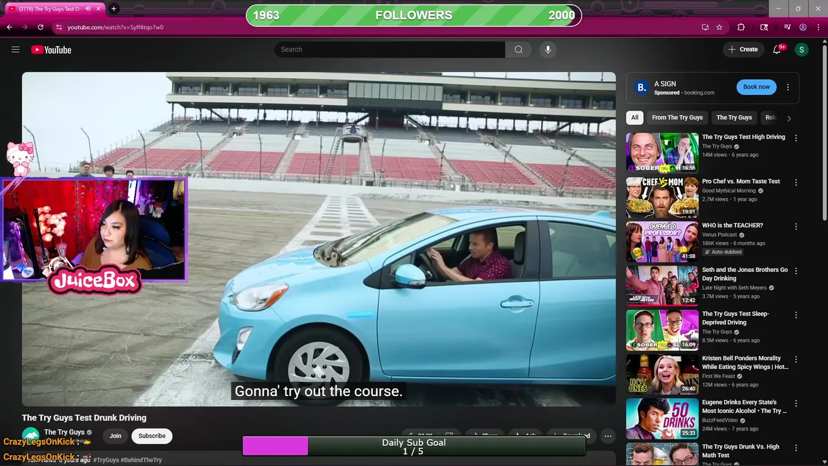Image resolution: width=828 pixels, height=466 pixels.
Task: Open Sleep-Deprived Driving video thumbnail
Action: tap(662, 330)
